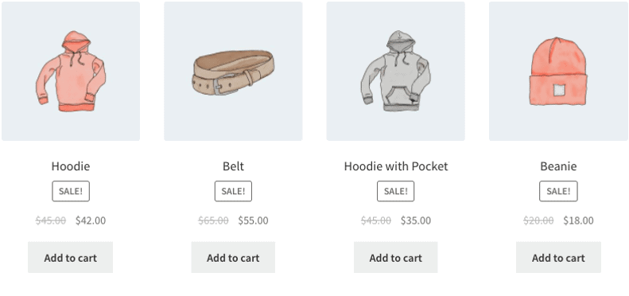Click the $55.00 Belt sale price
The width and height of the screenshot is (629, 296).
click(253, 220)
